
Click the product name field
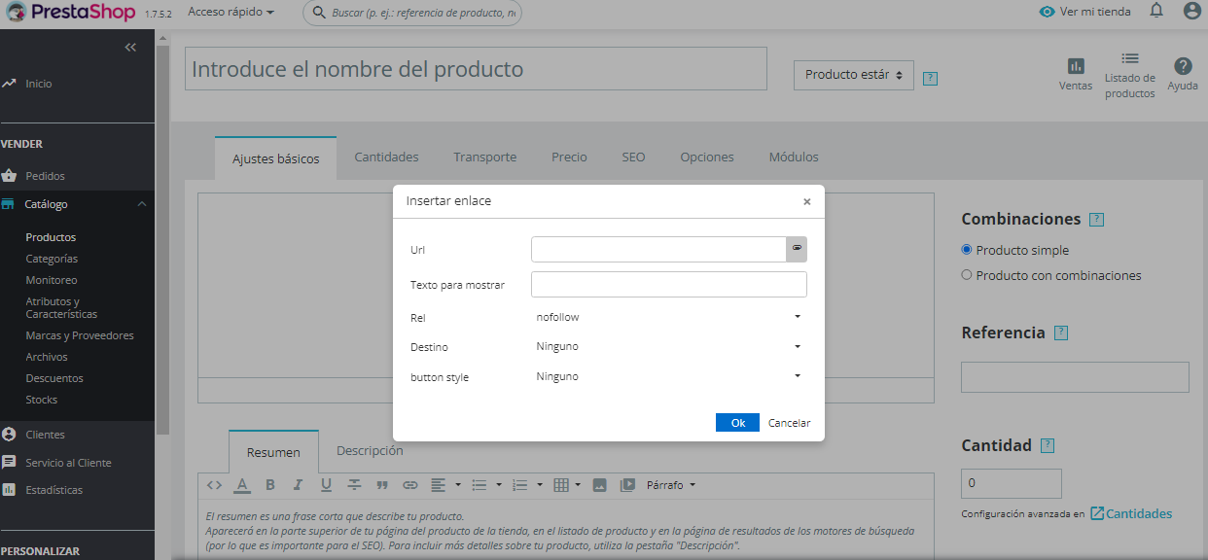coord(476,69)
